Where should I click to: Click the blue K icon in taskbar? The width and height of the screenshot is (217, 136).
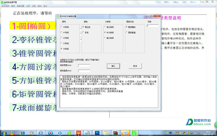(x=60, y=133)
